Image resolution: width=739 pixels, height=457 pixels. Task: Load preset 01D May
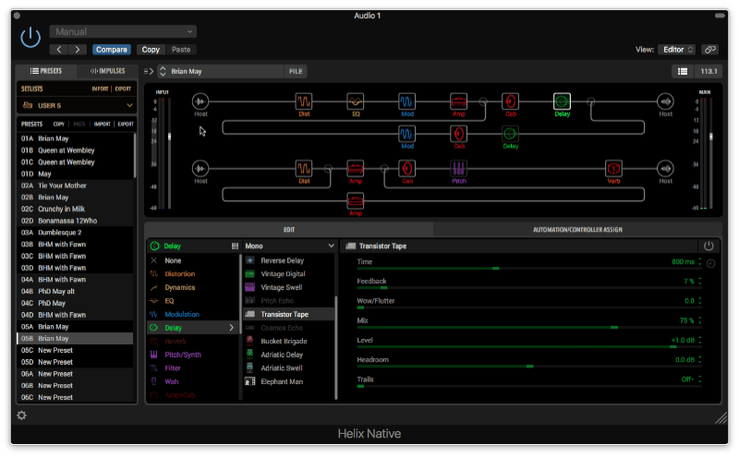click(x=76, y=174)
